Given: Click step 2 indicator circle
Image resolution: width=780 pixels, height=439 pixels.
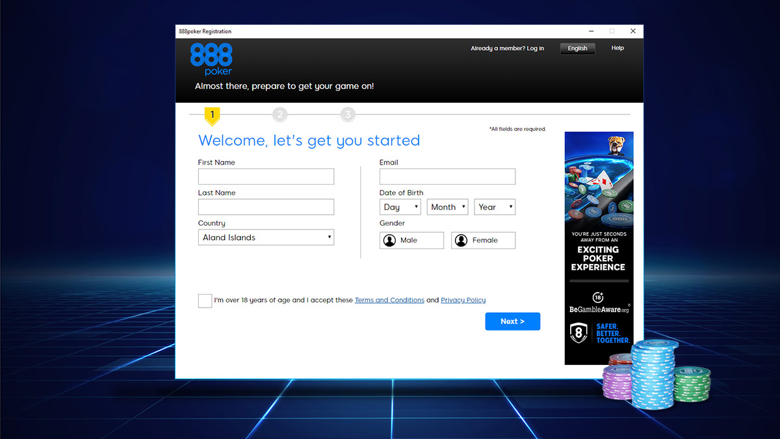Looking at the screenshot, I should pyautogui.click(x=279, y=114).
